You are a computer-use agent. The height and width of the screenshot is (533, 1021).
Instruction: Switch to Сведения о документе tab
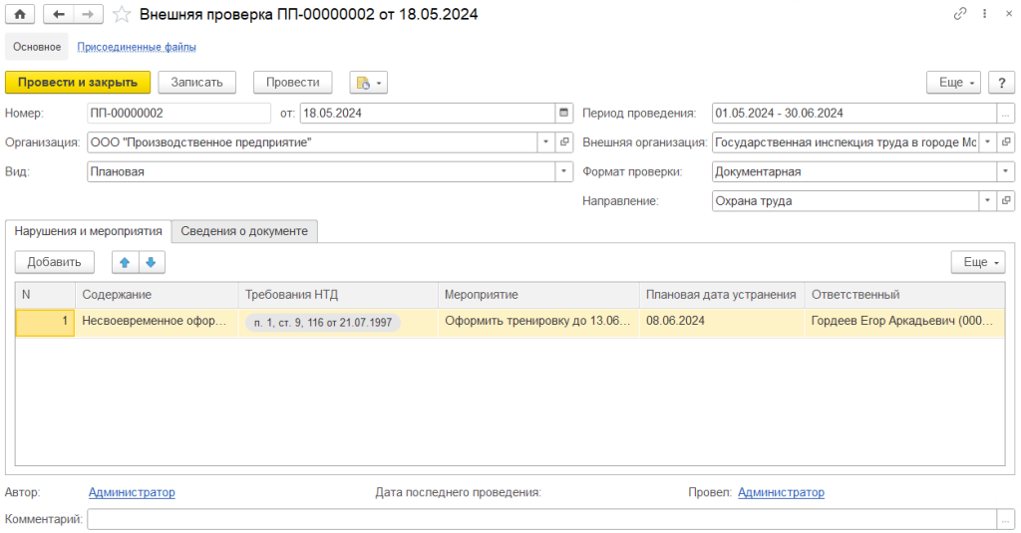tap(244, 231)
